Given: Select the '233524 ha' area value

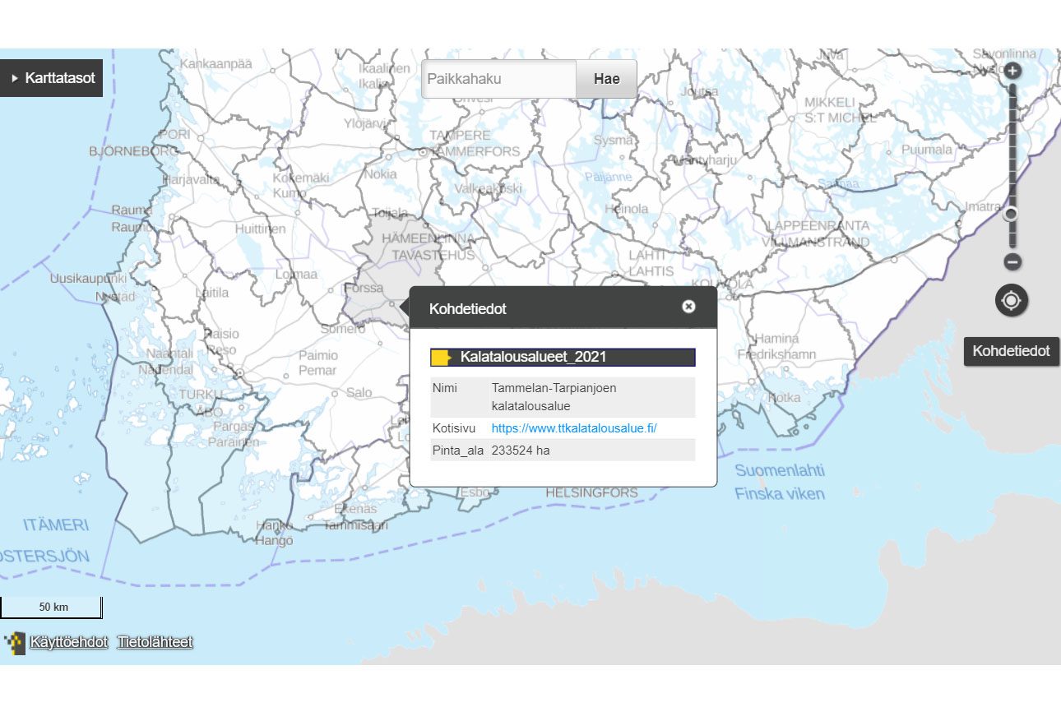Looking at the screenshot, I should [521, 451].
